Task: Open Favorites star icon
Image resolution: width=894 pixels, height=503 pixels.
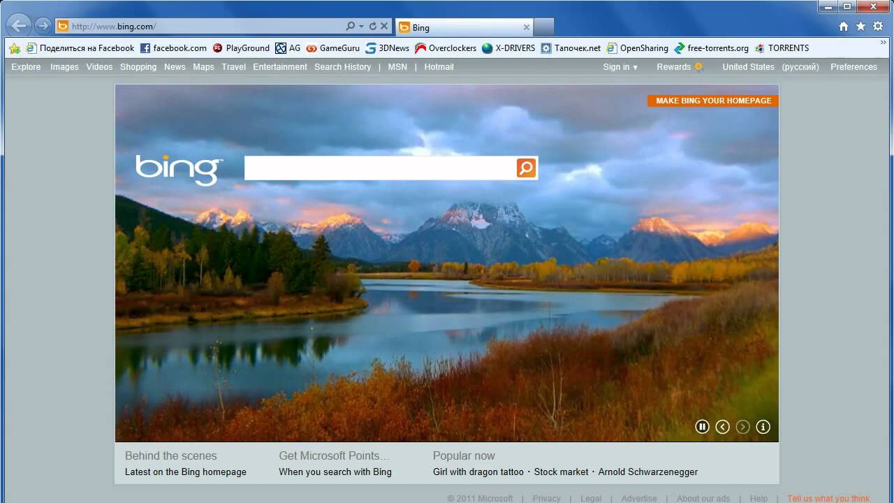Action: coord(860,27)
